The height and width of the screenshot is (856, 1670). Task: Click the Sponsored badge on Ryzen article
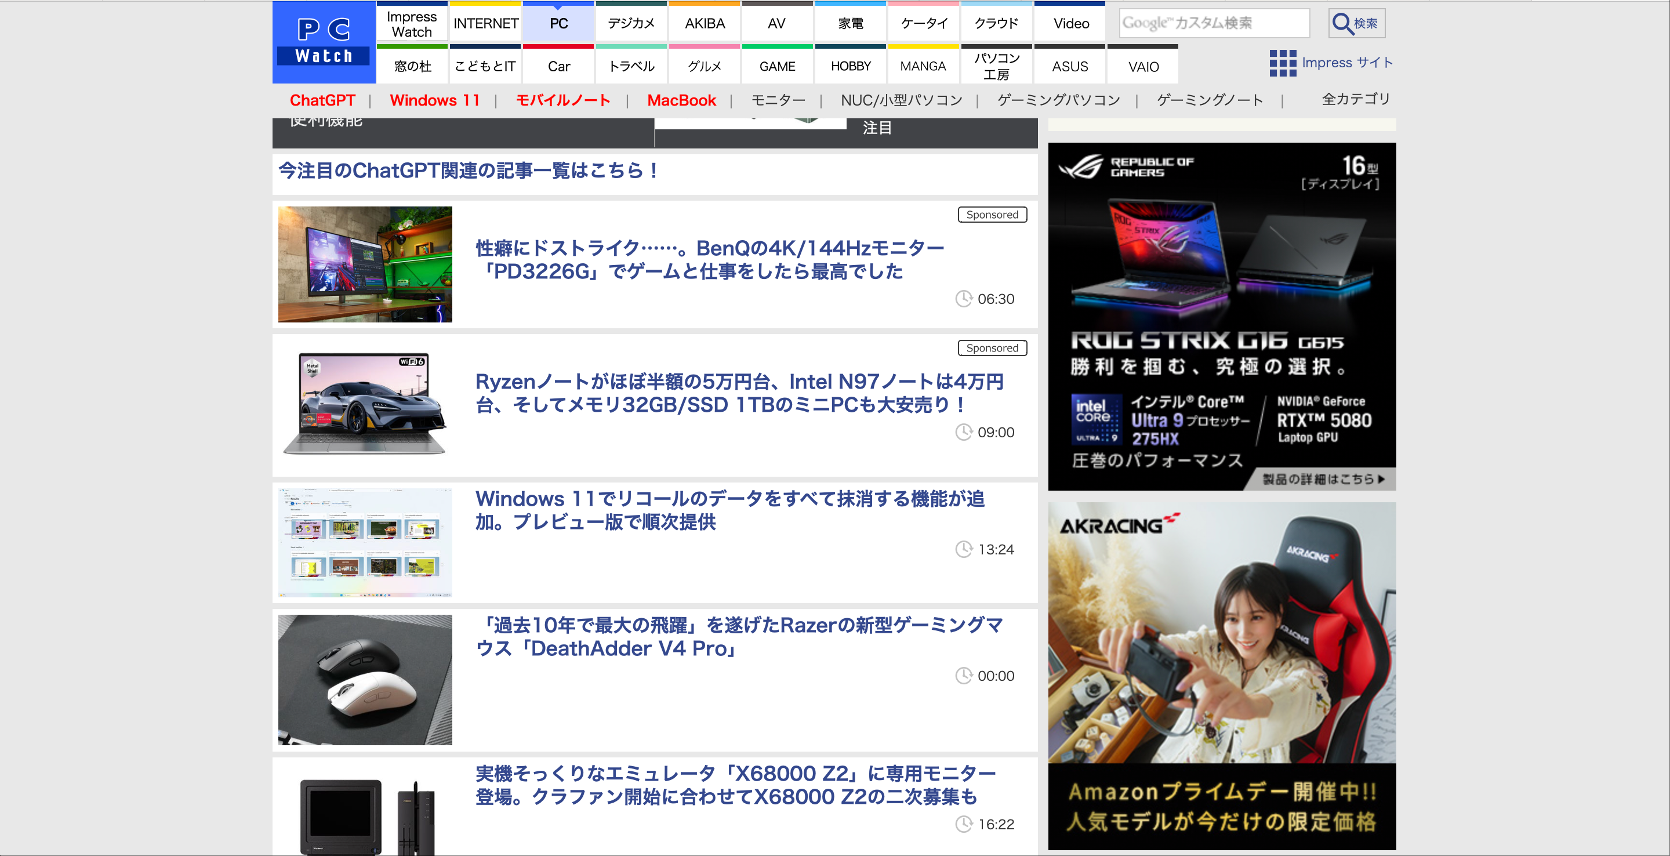click(x=992, y=348)
